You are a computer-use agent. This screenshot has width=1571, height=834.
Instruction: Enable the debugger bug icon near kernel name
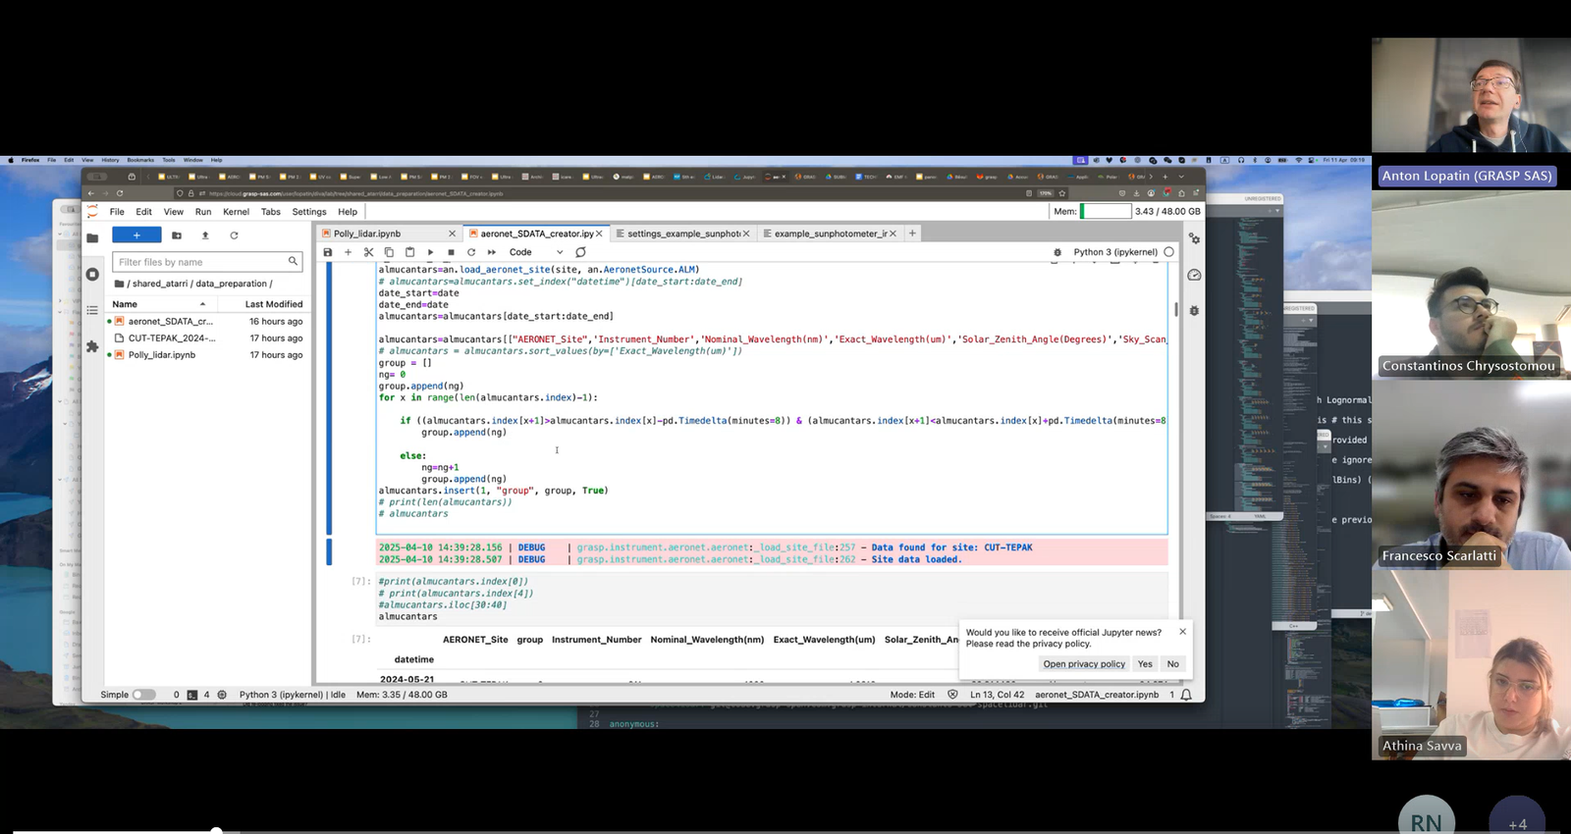coord(1057,252)
